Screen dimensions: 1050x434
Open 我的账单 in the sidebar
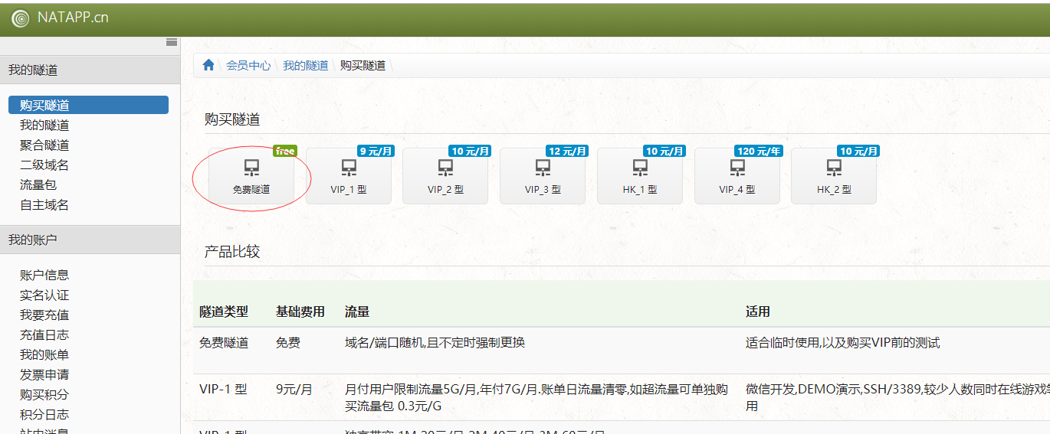click(44, 354)
